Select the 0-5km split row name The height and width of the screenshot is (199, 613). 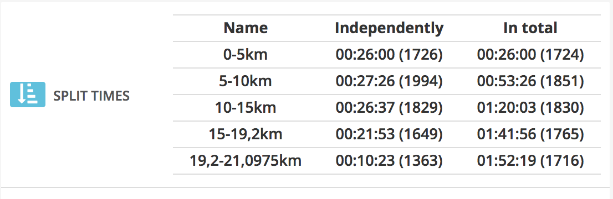click(x=246, y=55)
